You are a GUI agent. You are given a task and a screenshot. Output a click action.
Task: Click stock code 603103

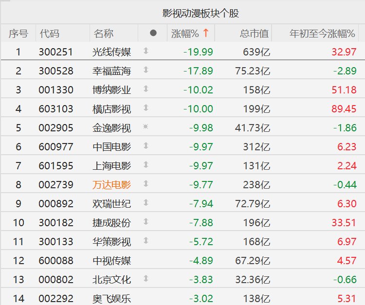pyautogui.click(x=56, y=109)
